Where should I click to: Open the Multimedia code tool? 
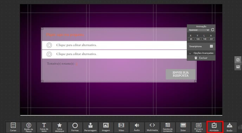(152, 127)
